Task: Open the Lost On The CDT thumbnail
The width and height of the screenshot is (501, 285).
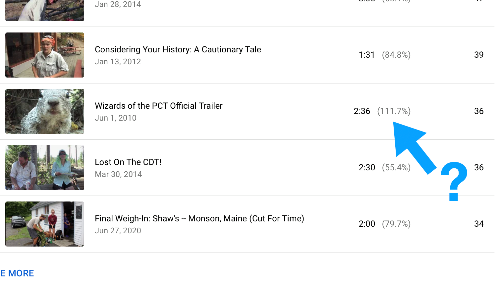Action: click(45, 168)
